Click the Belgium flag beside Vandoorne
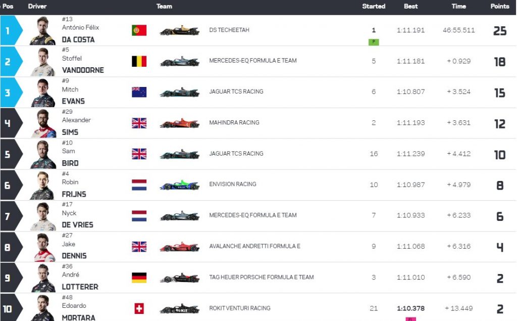 point(139,62)
